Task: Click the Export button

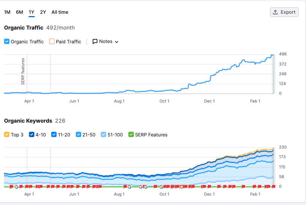Action: (284, 12)
